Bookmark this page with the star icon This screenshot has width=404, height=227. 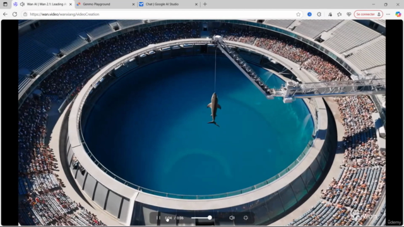[x=299, y=14]
